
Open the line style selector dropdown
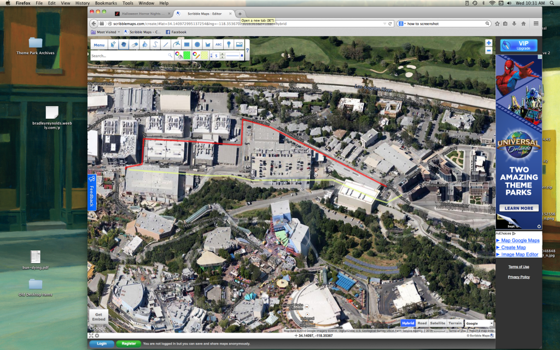(234, 55)
